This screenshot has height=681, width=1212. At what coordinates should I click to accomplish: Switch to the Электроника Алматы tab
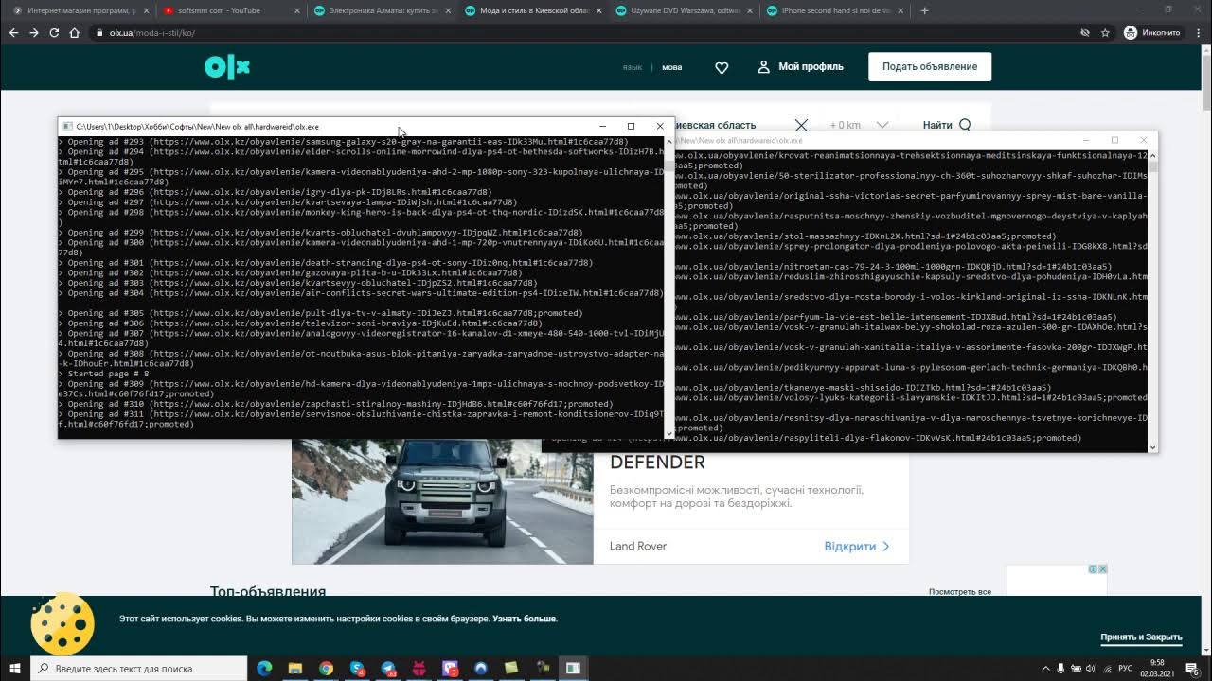coord(382,10)
